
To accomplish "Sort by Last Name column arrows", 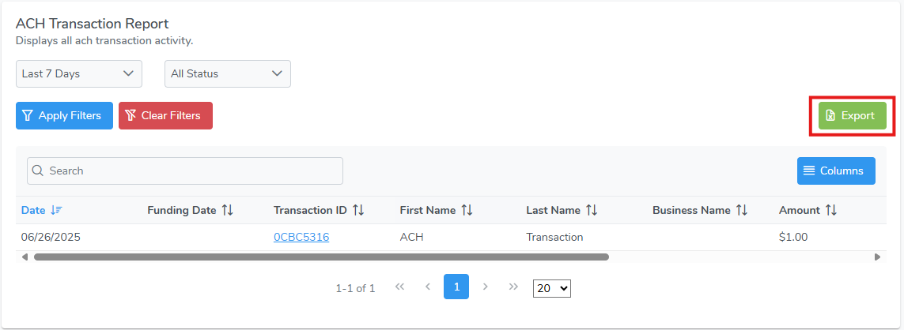I will 592,210.
